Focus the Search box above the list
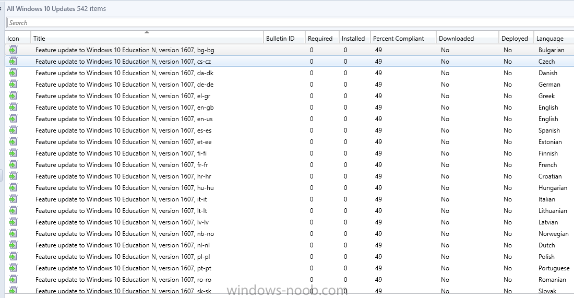 point(290,22)
